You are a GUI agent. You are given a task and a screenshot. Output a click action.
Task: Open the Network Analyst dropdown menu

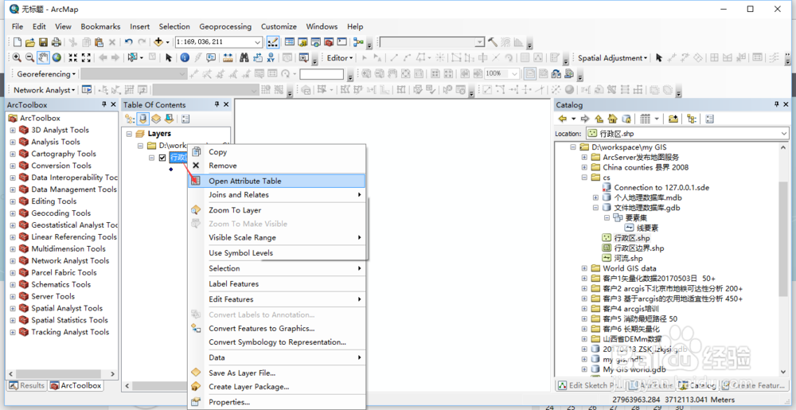click(x=44, y=90)
